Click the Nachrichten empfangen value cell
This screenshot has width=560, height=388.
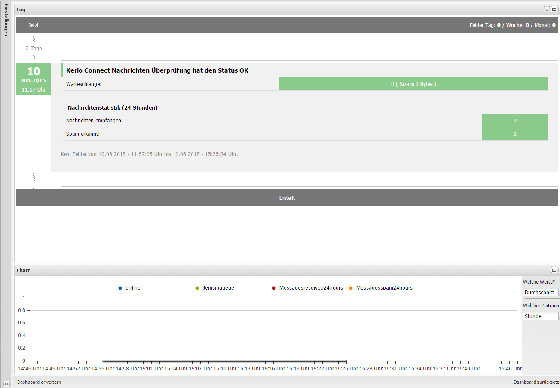(x=514, y=121)
